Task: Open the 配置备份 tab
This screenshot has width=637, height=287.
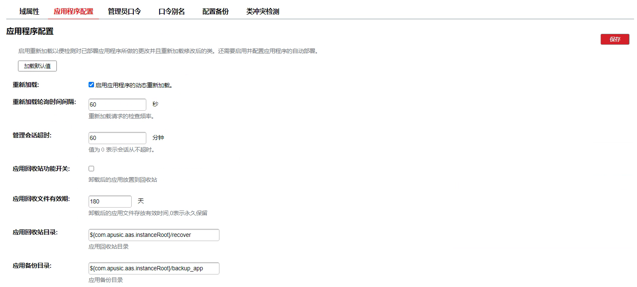Action: tap(215, 12)
